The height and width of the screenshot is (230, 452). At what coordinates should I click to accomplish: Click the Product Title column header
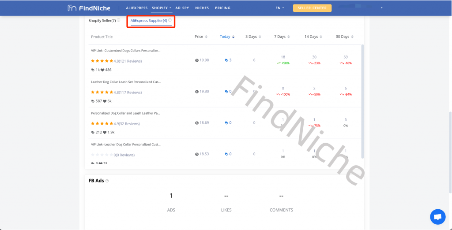pyautogui.click(x=102, y=37)
